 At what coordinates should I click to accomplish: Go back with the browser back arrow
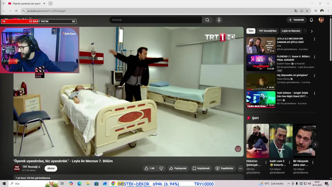coord(4,11)
